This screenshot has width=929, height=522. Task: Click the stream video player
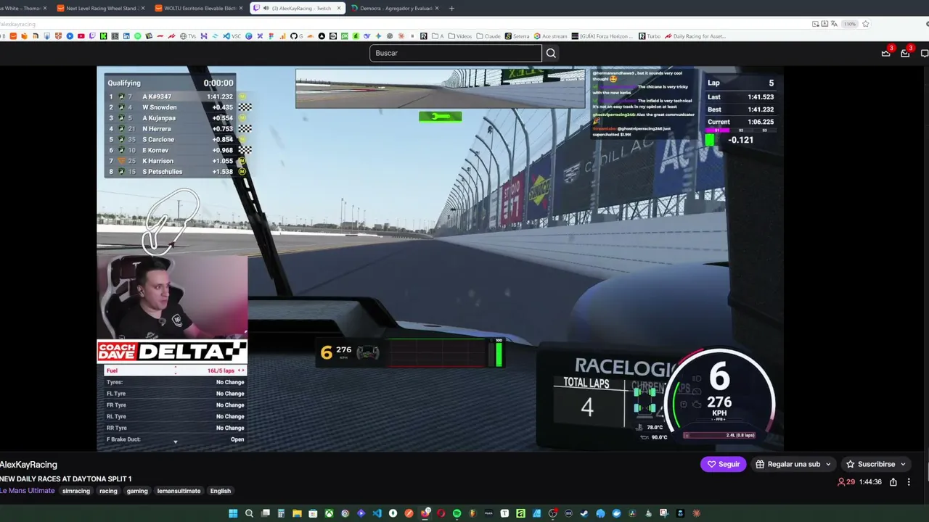(x=441, y=259)
